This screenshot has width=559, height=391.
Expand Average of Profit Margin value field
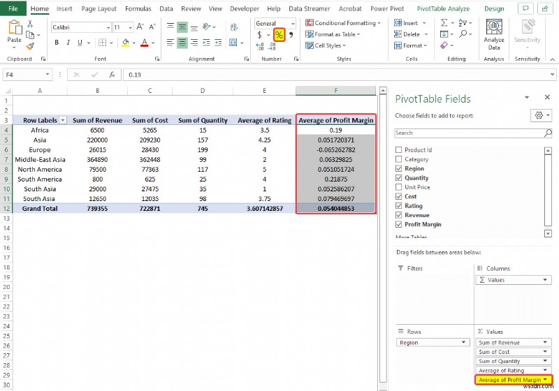click(545, 380)
